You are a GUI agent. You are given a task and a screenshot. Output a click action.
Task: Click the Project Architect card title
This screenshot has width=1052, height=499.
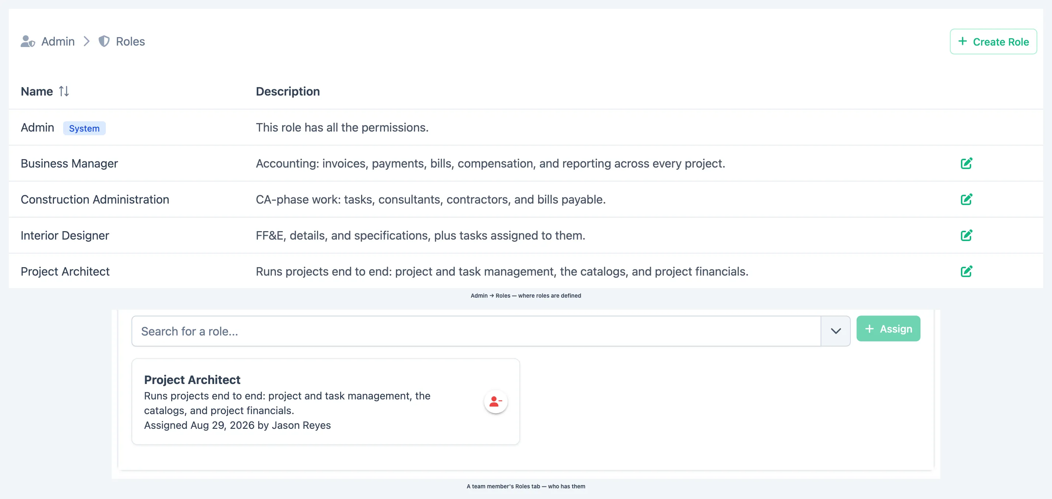[192, 380]
